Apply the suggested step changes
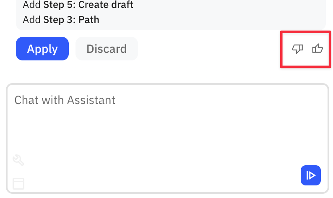 click(42, 49)
